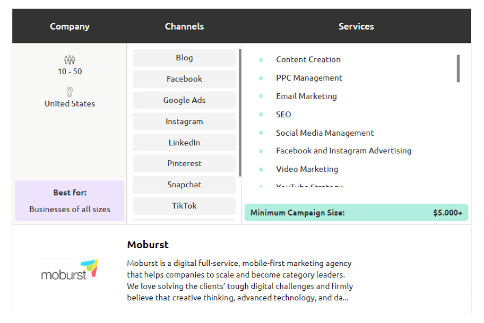484x323 pixels.
Task: Click the team size people icon
Action: [70, 59]
